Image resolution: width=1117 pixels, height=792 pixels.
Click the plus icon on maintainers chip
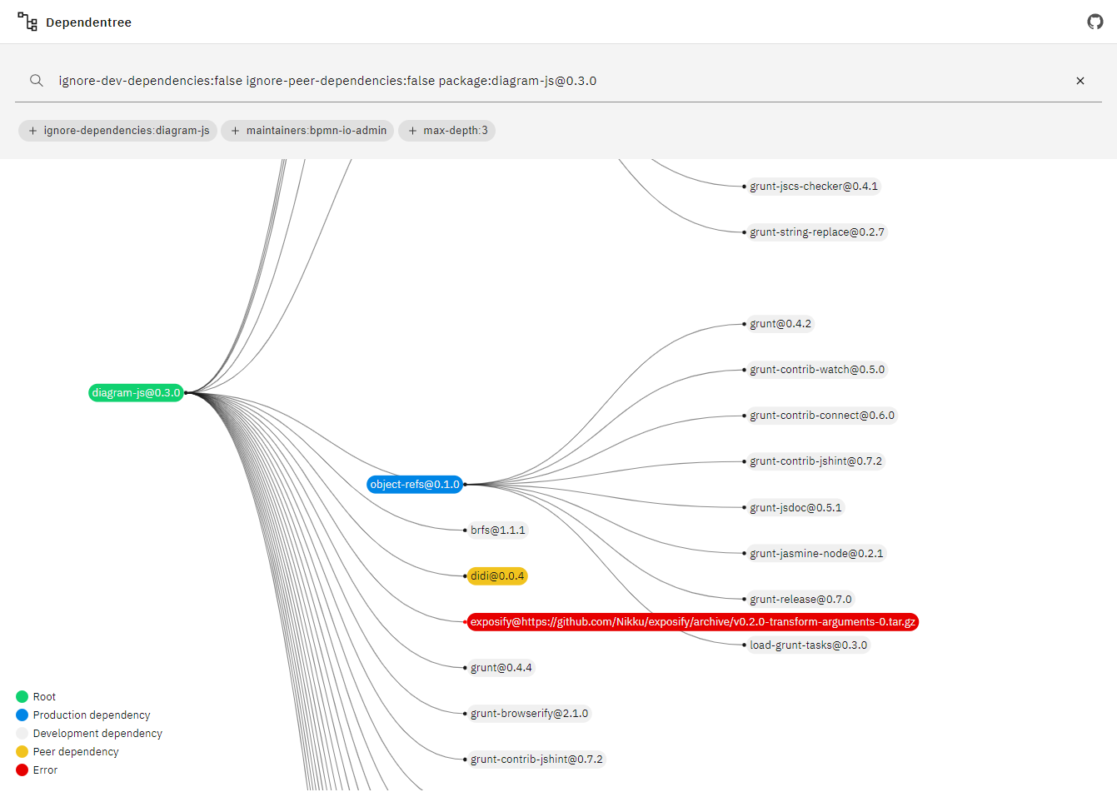[x=235, y=131]
